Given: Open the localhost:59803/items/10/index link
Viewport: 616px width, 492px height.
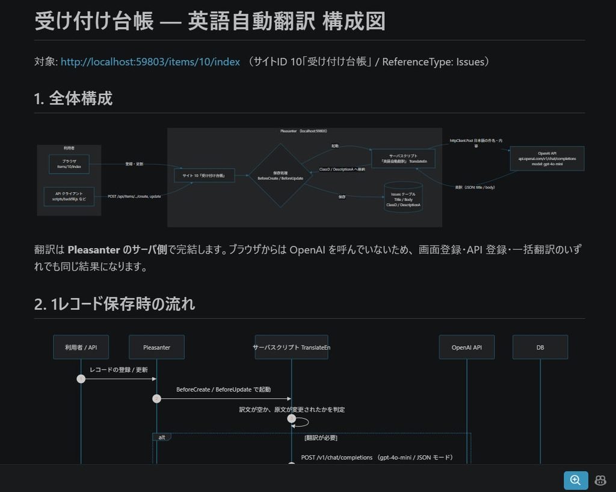Looking at the screenshot, I should click(x=150, y=62).
